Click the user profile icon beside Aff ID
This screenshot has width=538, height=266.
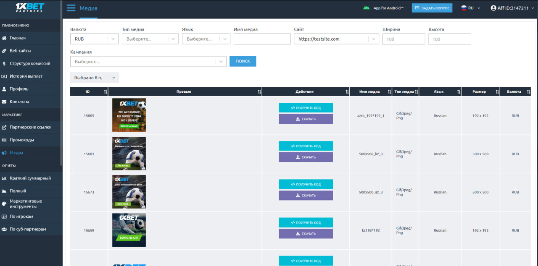(x=493, y=8)
